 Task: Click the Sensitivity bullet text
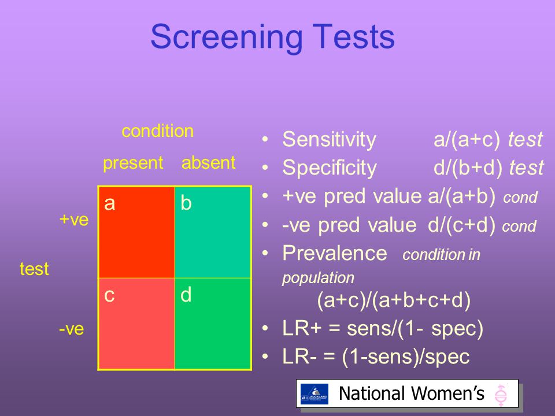329,139
